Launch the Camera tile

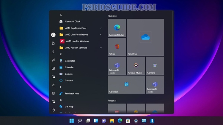(155, 66)
